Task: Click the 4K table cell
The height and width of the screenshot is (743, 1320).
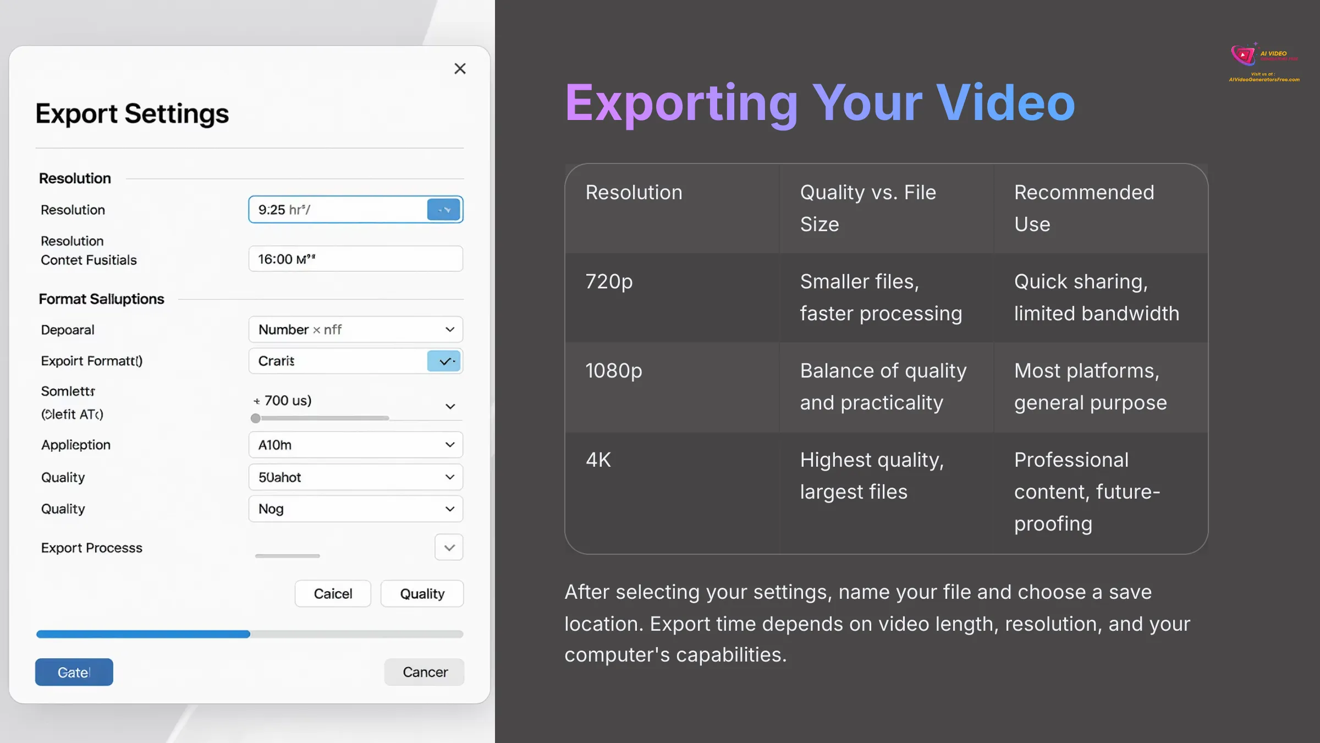Action: pyautogui.click(x=672, y=493)
